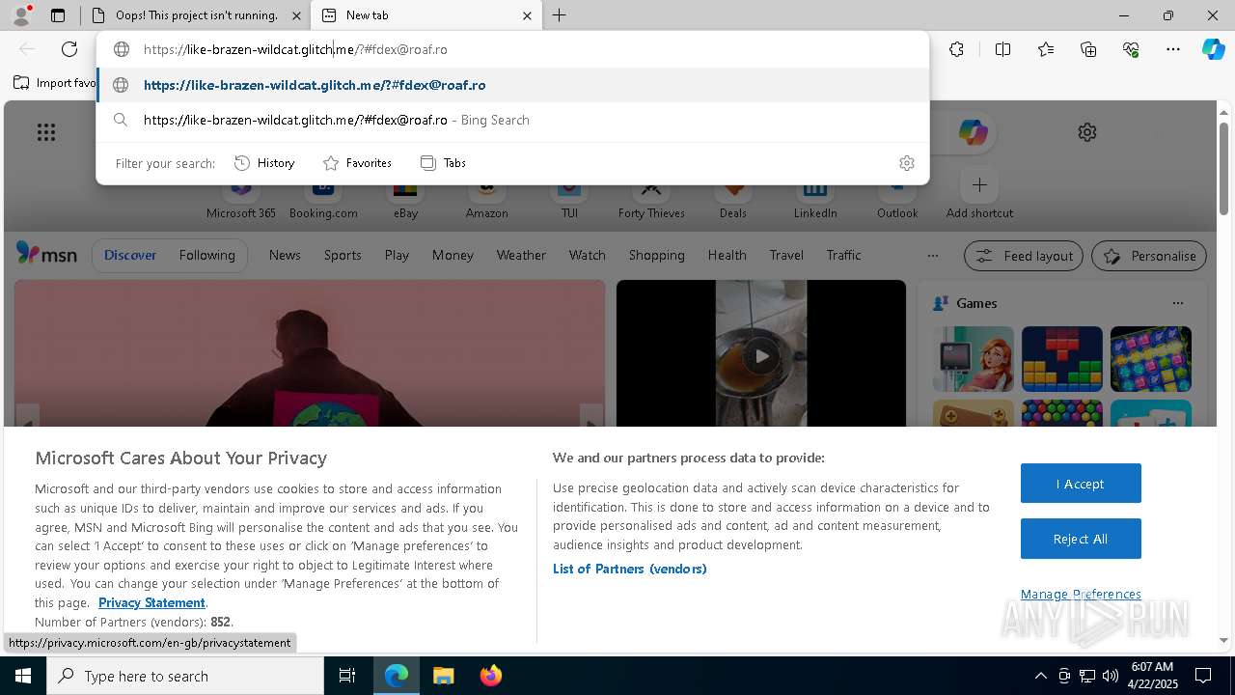Open the Copilot icon in search box
This screenshot has height=695, width=1235.
pos(973,132)
